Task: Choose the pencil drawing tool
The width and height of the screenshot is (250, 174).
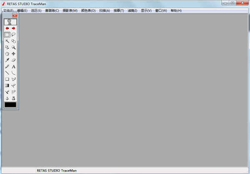Action: click(7, 67)
